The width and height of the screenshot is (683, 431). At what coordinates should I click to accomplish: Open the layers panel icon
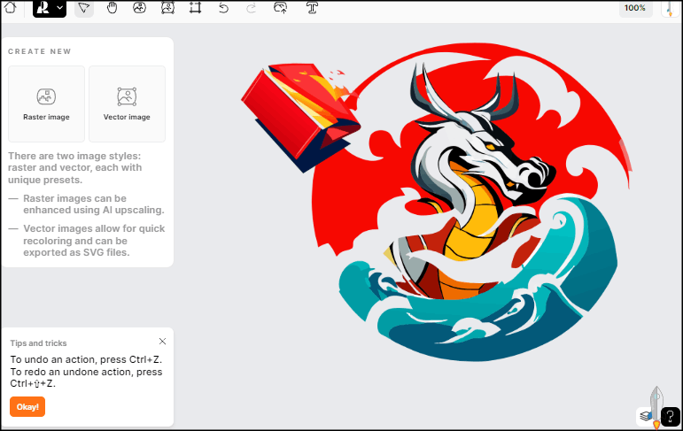pos(646,415)
